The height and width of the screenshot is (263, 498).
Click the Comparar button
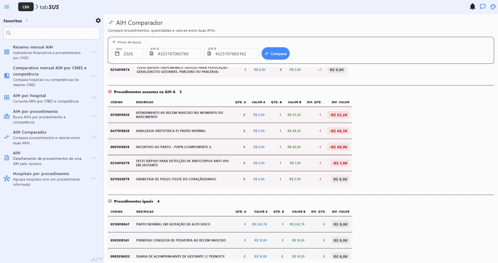(x=275, y=53)
